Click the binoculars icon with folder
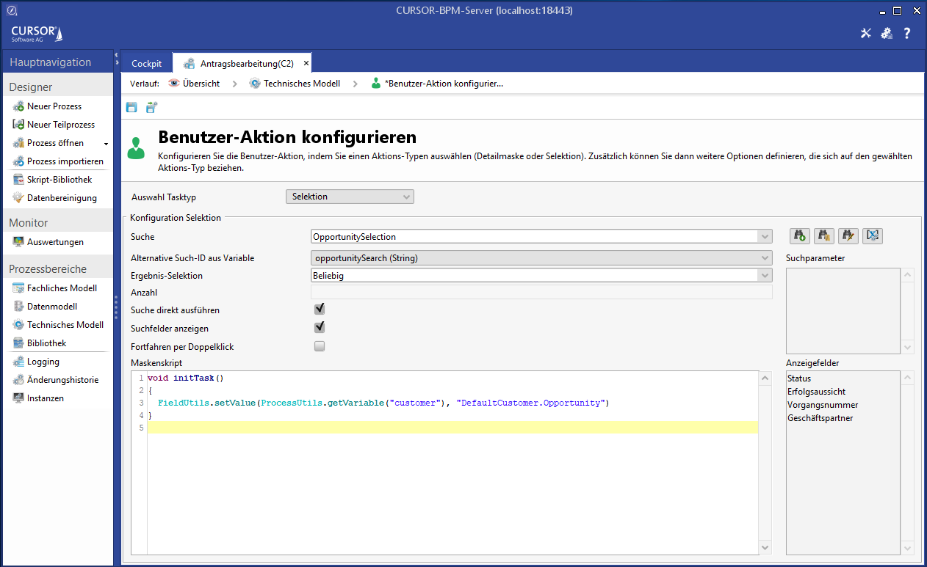Image resolution: width=927 pixels, height=567 pixels. [x=823, y=235]
